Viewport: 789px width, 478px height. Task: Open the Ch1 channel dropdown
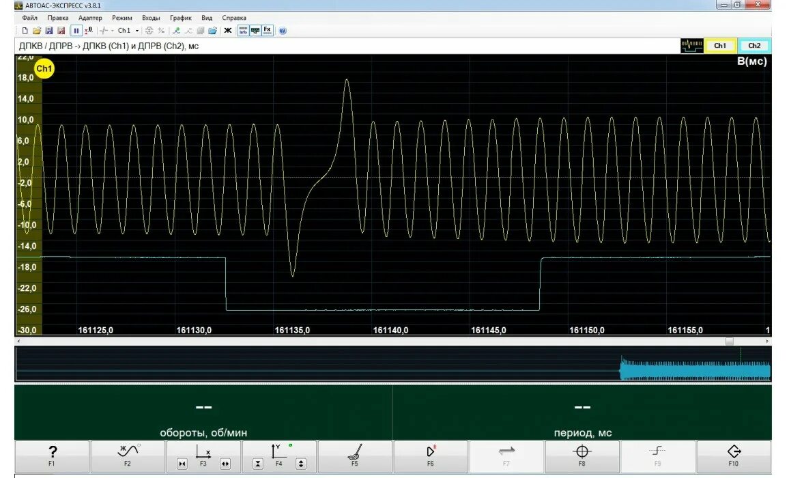pos(128,31)
